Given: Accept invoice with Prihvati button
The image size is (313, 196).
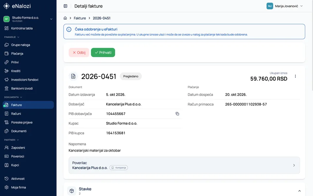Looking at the screenshot, I should [103, 52].
